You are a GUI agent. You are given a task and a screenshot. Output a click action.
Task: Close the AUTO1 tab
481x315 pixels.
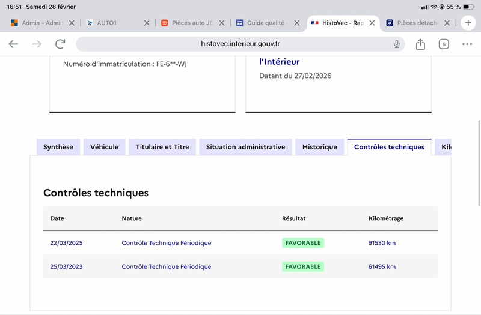tap(147, 23)
